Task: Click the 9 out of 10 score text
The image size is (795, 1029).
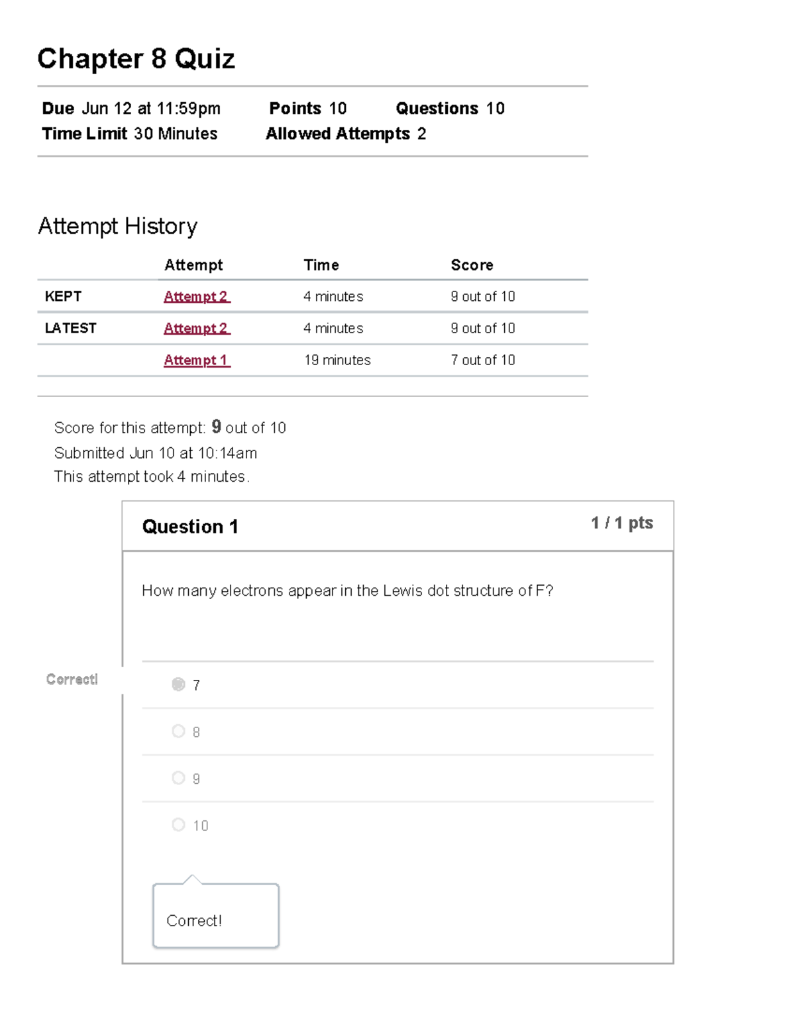Action: 483,296
